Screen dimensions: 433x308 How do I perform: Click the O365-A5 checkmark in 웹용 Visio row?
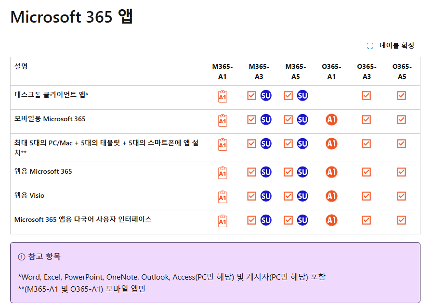pos(402,196)
